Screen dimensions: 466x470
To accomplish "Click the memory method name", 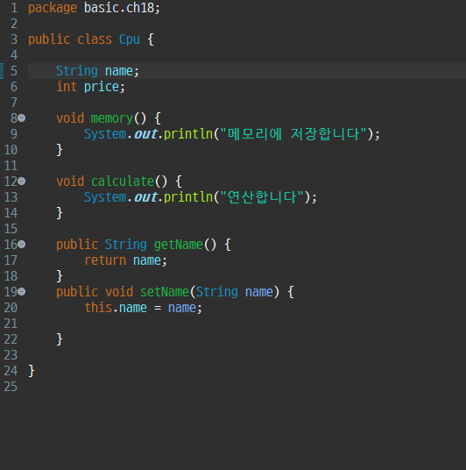I will pos(112,118).
